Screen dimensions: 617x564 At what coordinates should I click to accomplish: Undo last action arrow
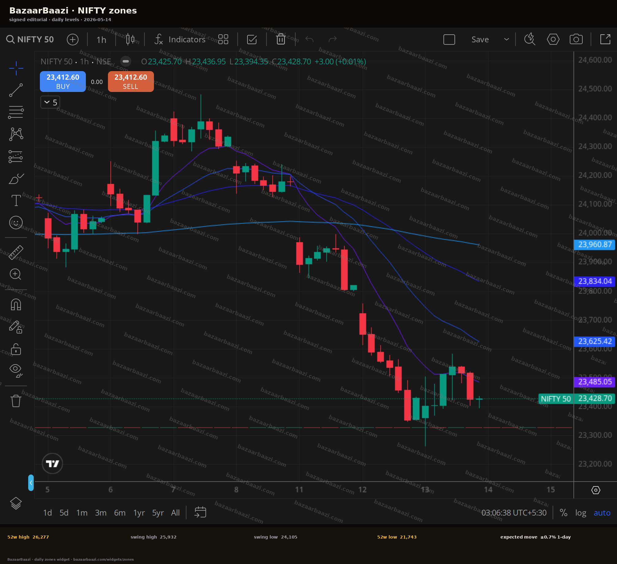(x=310, y=40)
